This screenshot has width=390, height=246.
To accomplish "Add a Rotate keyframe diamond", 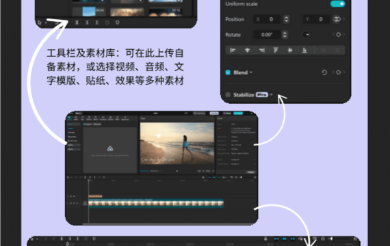I will click(338, 35).
